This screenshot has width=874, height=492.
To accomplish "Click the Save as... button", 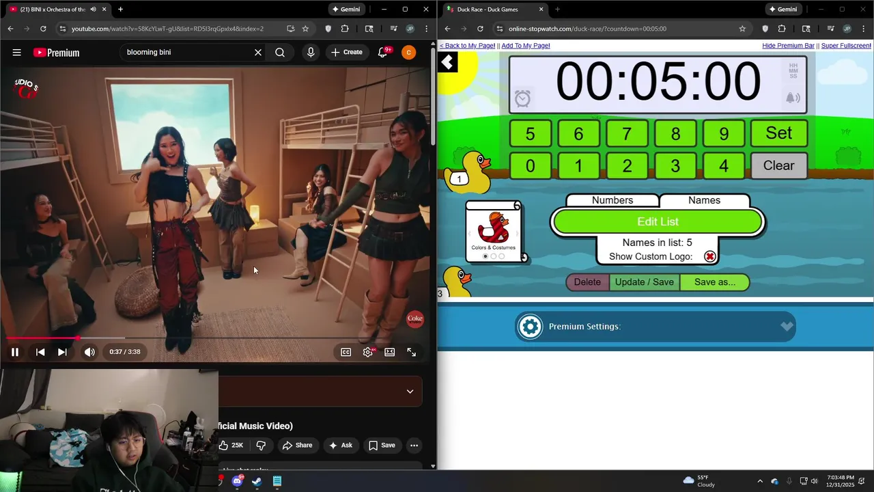I will [x=715, y=282].
